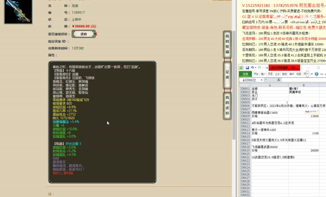Switch to the 插入 Insert ribbon tab
The width and height of the screenshot is (326, 197).
(x=263, y=74)
